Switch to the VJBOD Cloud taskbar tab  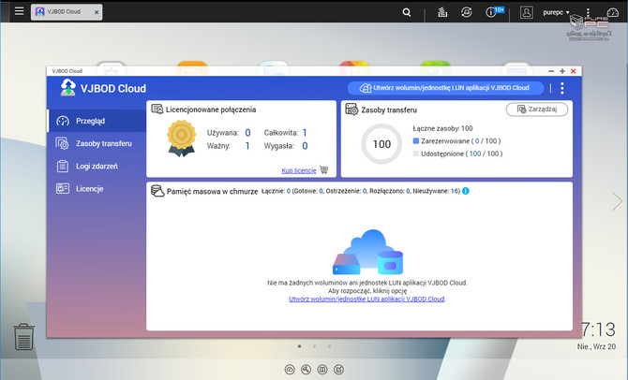click(x=67, y=12)
